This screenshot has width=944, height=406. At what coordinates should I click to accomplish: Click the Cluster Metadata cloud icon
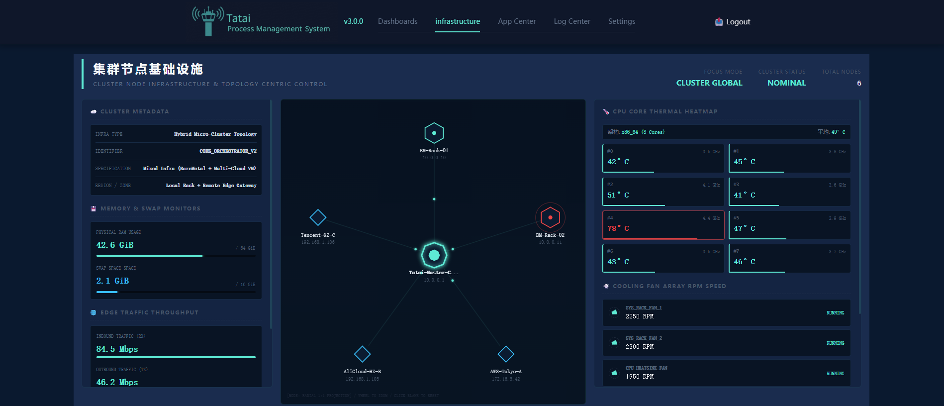[94, 111]
